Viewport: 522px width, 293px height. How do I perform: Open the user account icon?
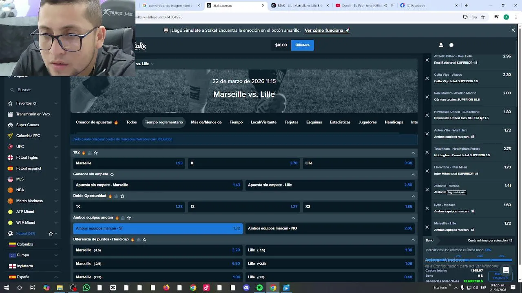pyautogui.click(x=441, y=45)
